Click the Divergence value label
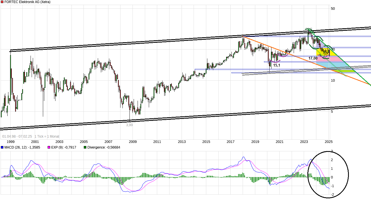 click(x=104, y=147)
